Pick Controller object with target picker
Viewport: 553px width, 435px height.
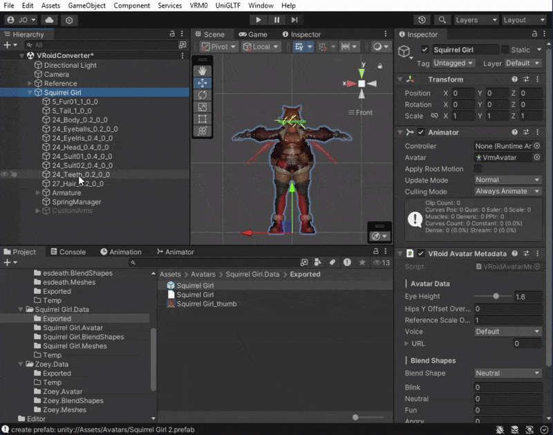click(x=537, y=146)
